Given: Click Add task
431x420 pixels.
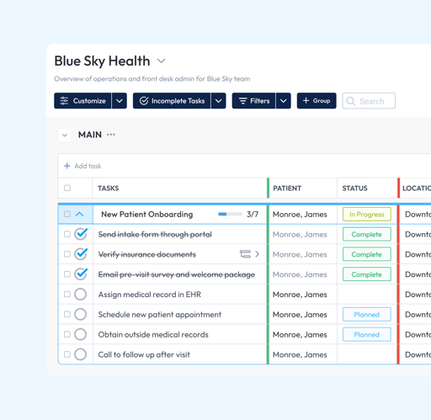Looking at the screenshot, I should coord(88,166).
